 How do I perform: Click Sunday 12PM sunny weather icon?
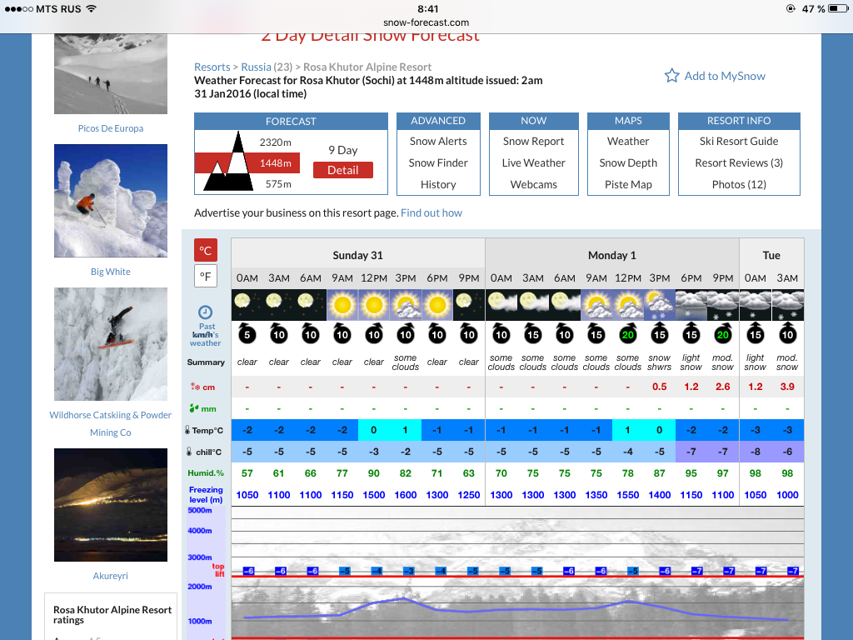[374, 305]
